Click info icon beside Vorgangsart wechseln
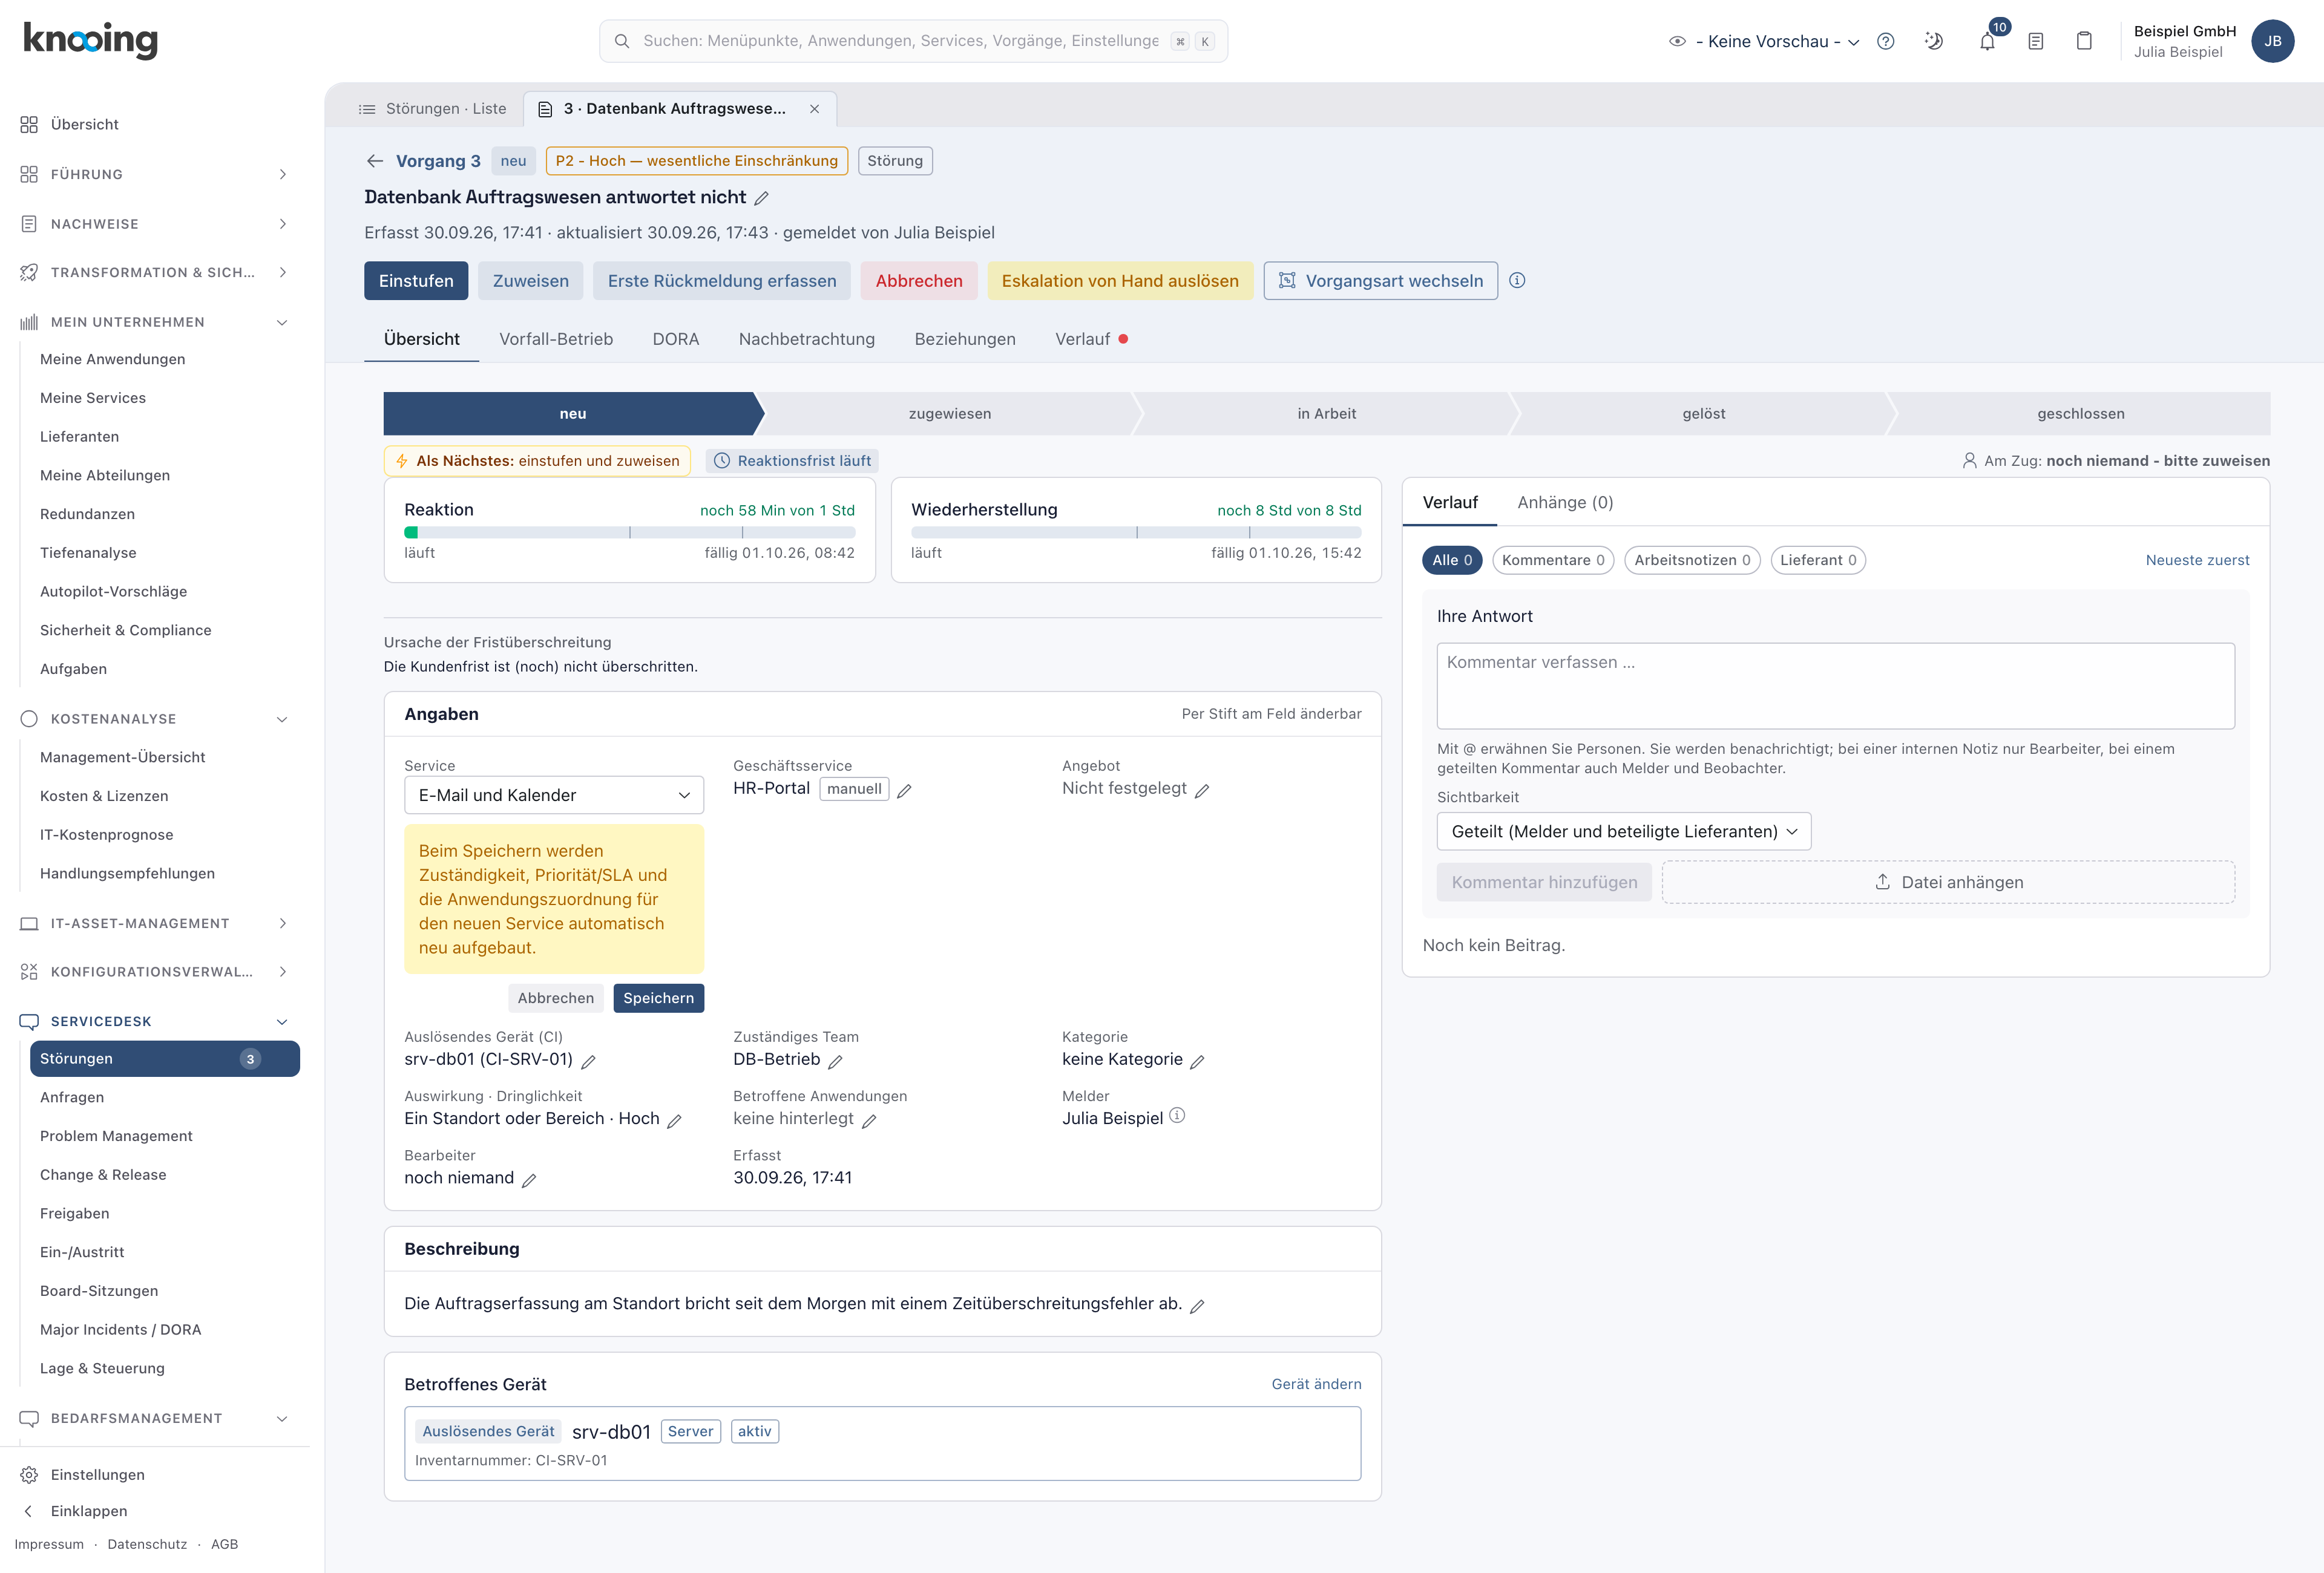Screen dimensions: 2324x1573 tap(1517, 281)
